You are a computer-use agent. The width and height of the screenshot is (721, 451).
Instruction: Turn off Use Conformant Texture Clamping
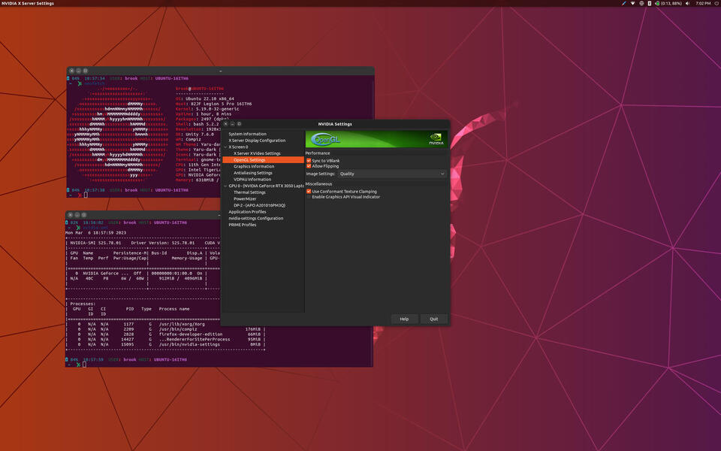(309, 192)
